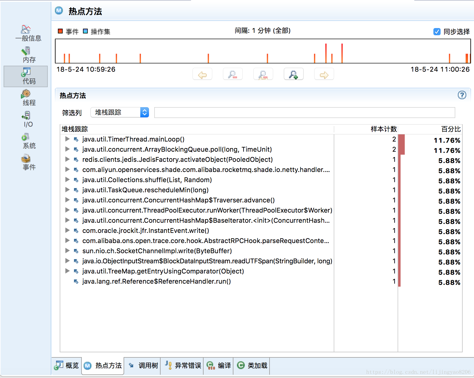Expand AbstractRPCHook.parseRequestContent row
The height and width of the screenshot is (378, 474).
click(x=67, y=240)
